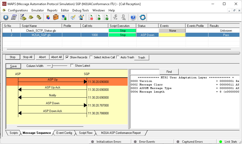Click the notepad document toolbar icon

[14, 17]
